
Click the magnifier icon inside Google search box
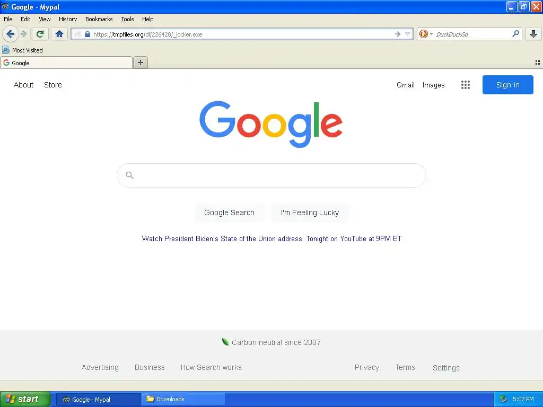pos(130,175)
